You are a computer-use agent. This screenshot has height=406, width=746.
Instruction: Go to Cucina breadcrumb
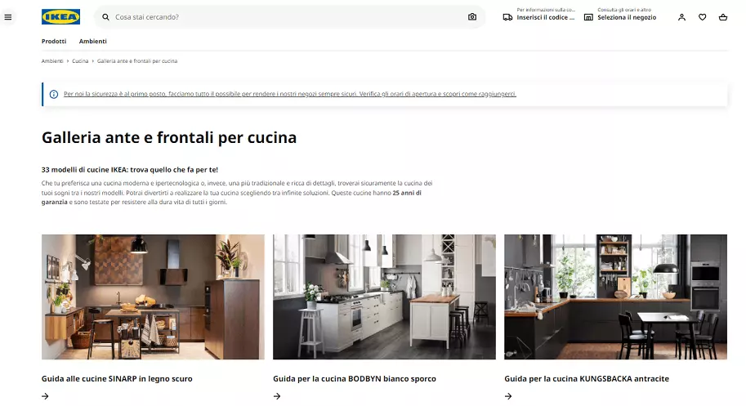tap(80, 60)
